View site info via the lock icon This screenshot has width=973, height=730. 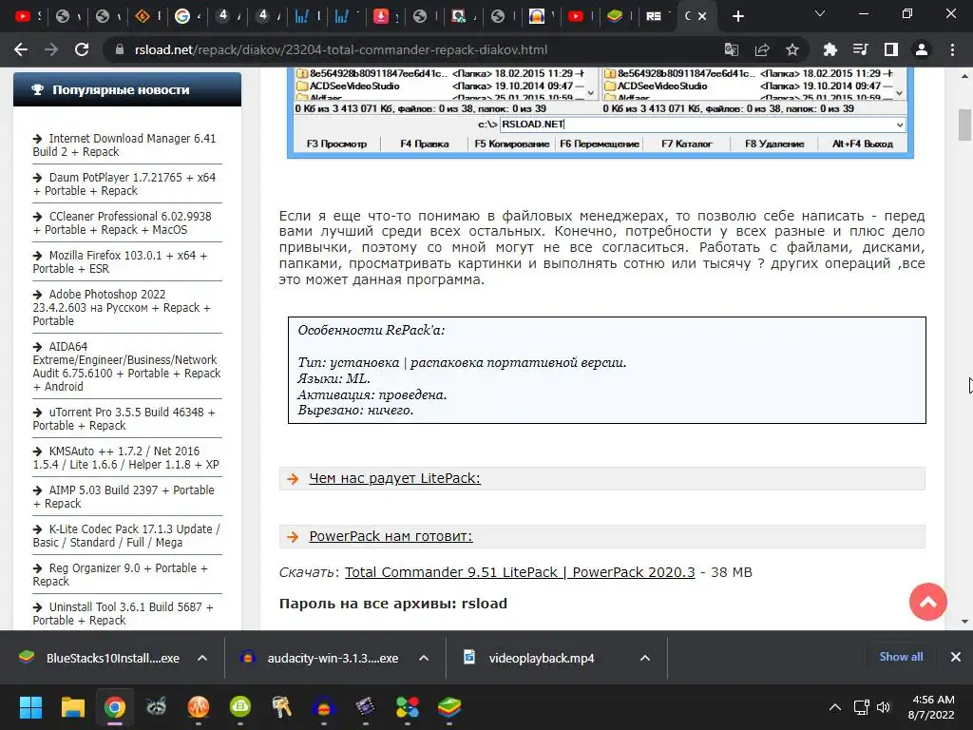(120, 49)
